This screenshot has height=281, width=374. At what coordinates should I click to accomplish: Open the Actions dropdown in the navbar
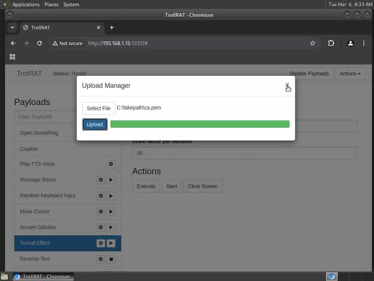pos(350,74)
